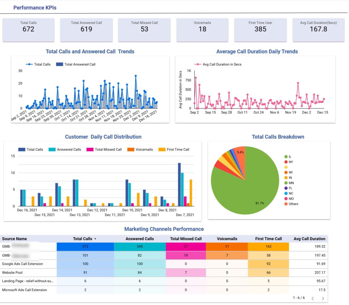The image size is (349, 305).
Task: Click the Total Answered Call legend square
Action: tap(60, 64)
